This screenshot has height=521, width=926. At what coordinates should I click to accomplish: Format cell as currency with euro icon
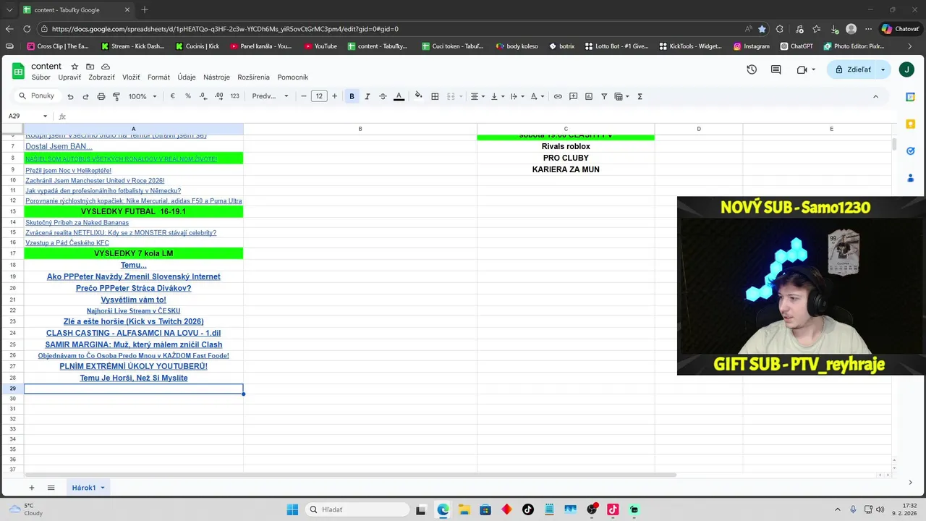tap(172, 96)
